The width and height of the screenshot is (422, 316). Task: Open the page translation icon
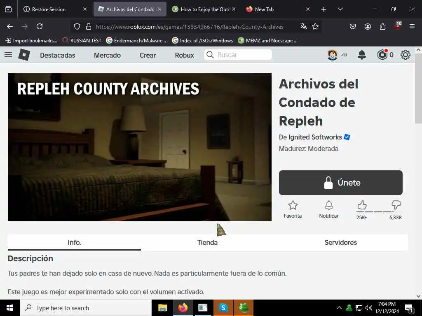point(304,26)
